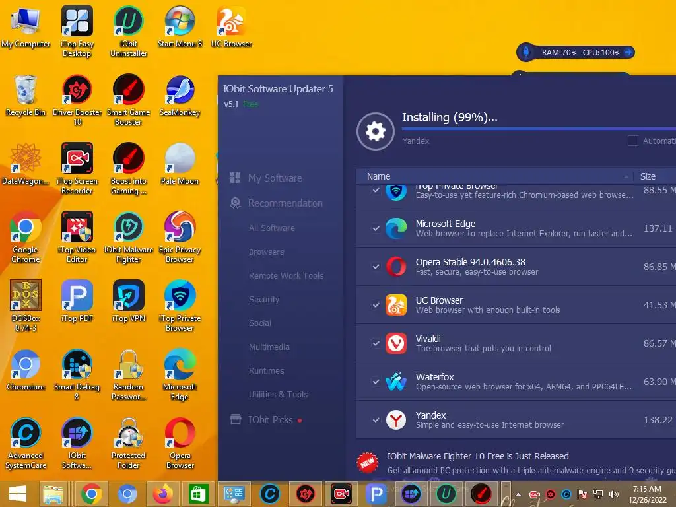Viewport: 676px width, 507px height.
Task: Select the Multimedia category
Action: 269,347
